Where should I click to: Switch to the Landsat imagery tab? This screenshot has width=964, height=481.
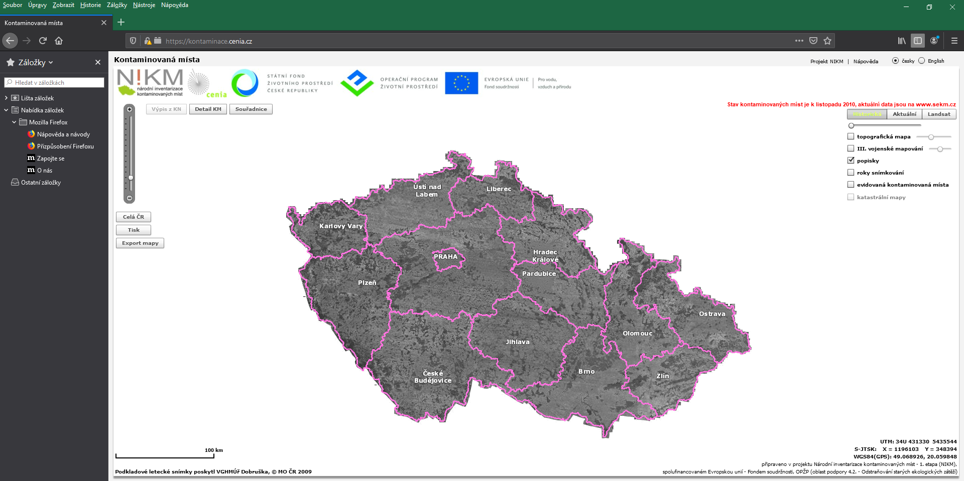(x=938, y=114)
